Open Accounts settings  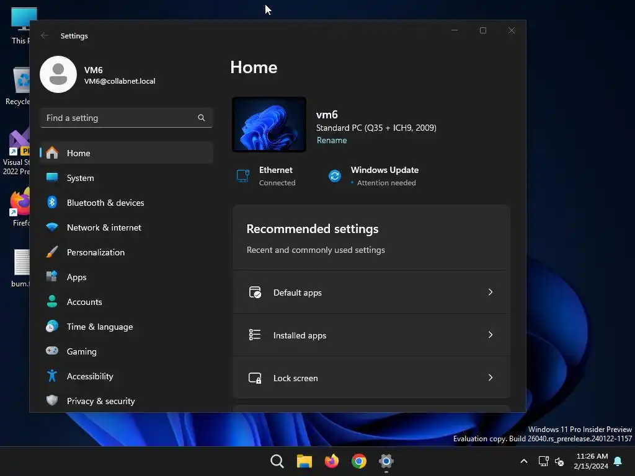[x=127, y=302]
